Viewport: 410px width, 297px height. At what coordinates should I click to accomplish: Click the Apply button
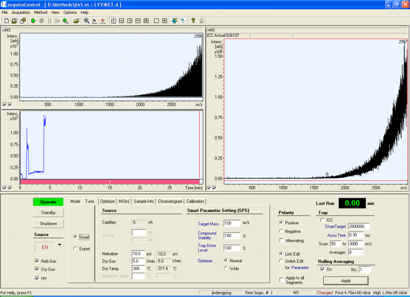tap(345, 280)
